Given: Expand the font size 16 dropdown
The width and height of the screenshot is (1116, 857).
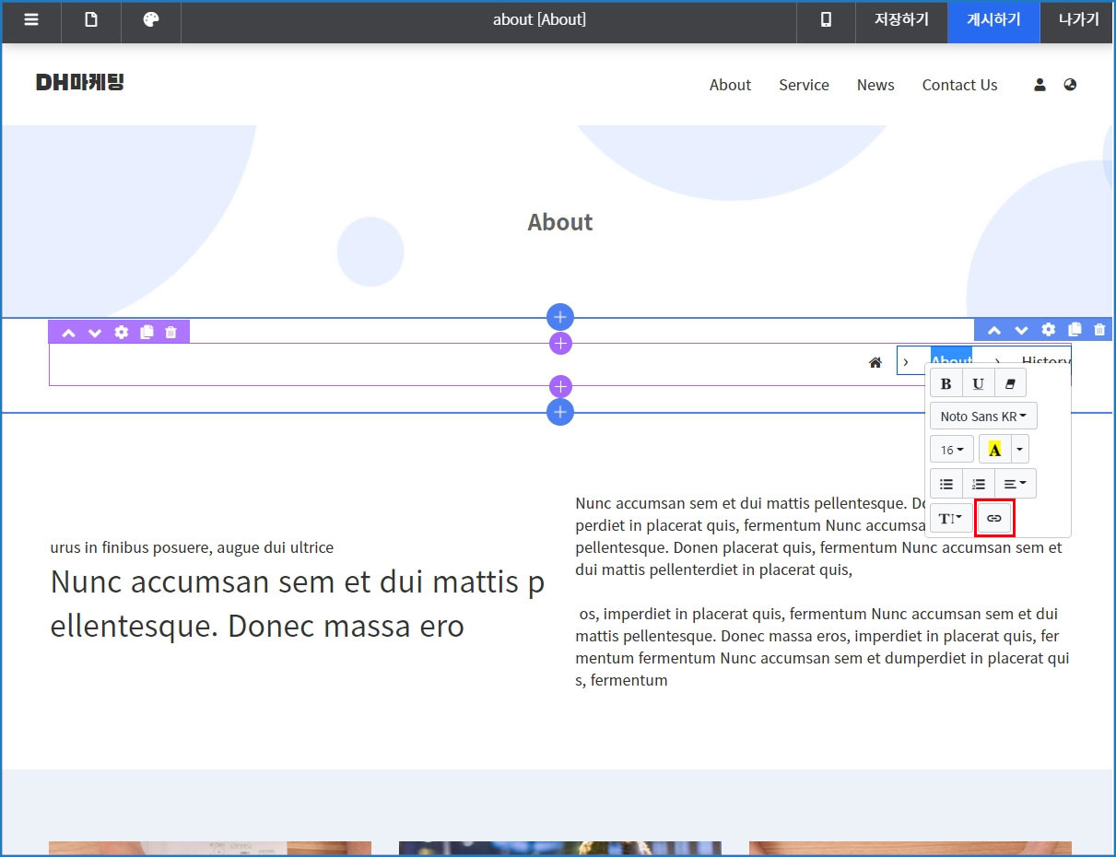Looking at the screenshot, I should tap(951, 450).
